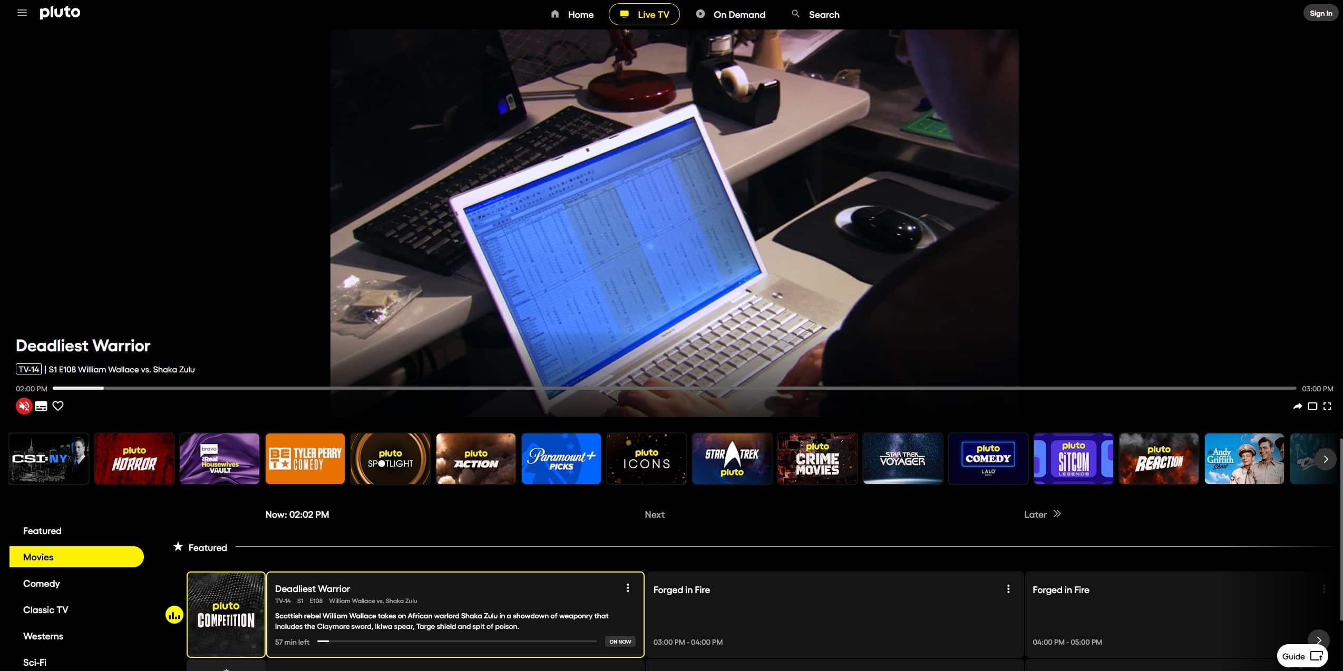Open Star Trek Pluto channel
Image resolution: width=1343 pixels, height=671 pixels.
click(732, 459)
